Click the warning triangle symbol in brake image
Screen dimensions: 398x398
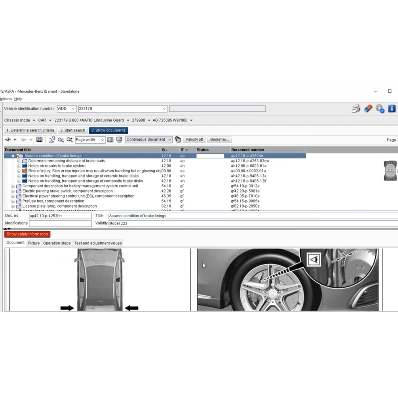314,260
